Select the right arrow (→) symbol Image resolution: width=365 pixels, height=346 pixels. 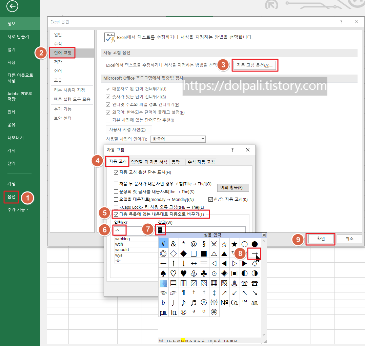pos(255,253)
